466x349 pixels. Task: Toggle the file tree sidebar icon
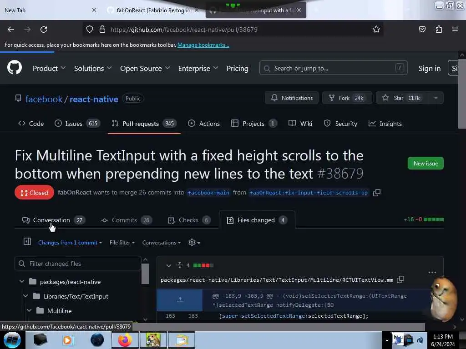click(x=27, y=242)
